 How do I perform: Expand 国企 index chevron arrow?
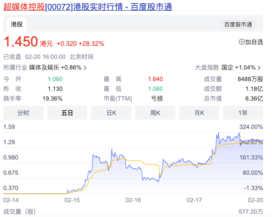point(259,68)
